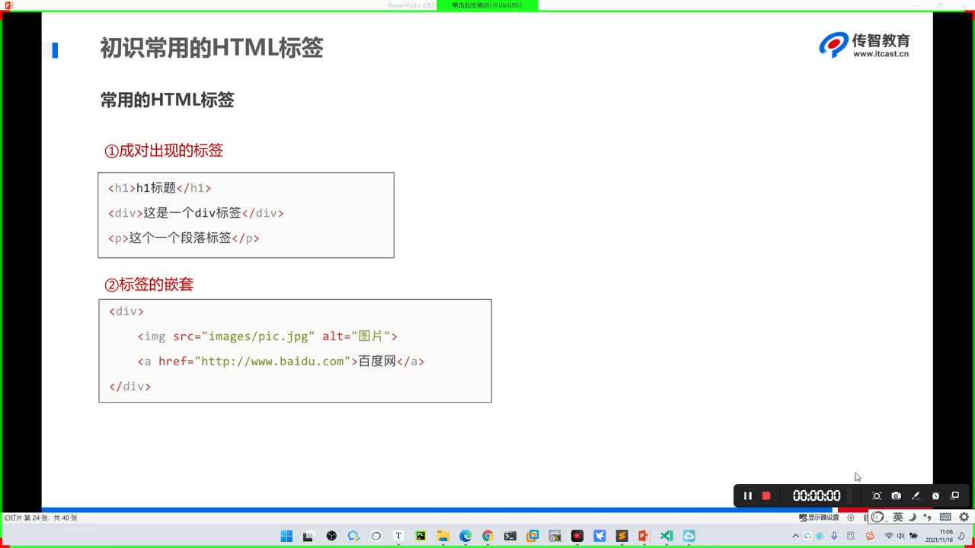Click the PowerPoint icon in the title bar

point(8,5)
